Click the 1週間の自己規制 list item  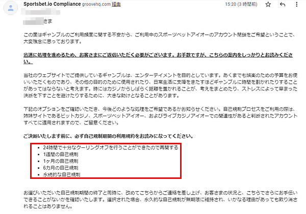point(61,155)
